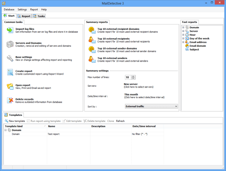Click the Import log files title link
226x171 pixels.
(25, 29)
